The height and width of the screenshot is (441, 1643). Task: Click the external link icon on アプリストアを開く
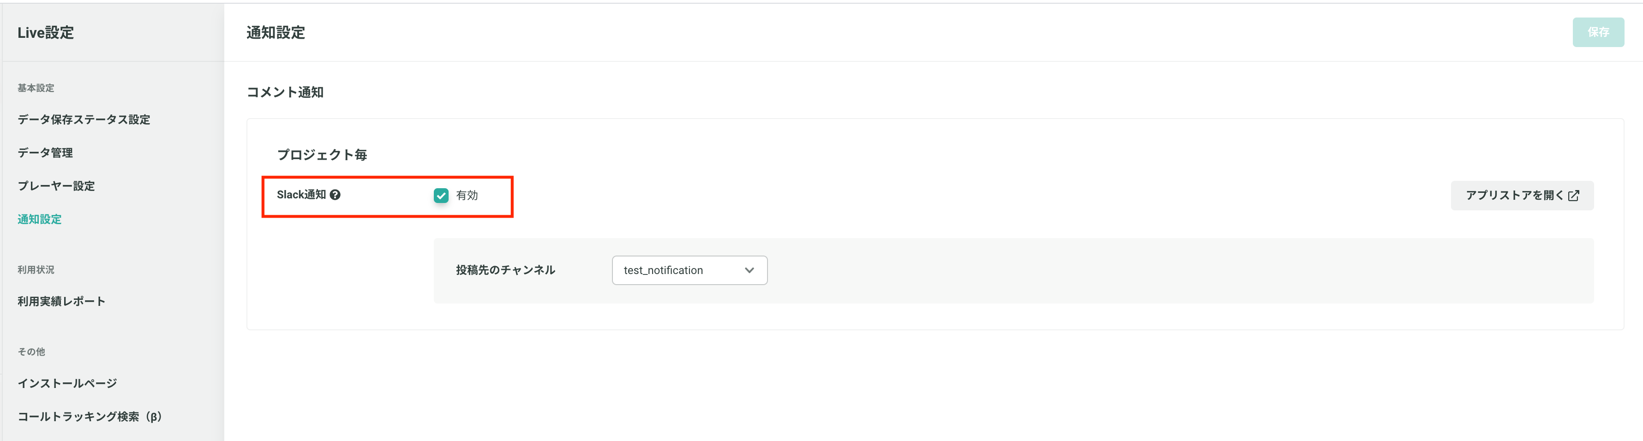[1573, 196]
